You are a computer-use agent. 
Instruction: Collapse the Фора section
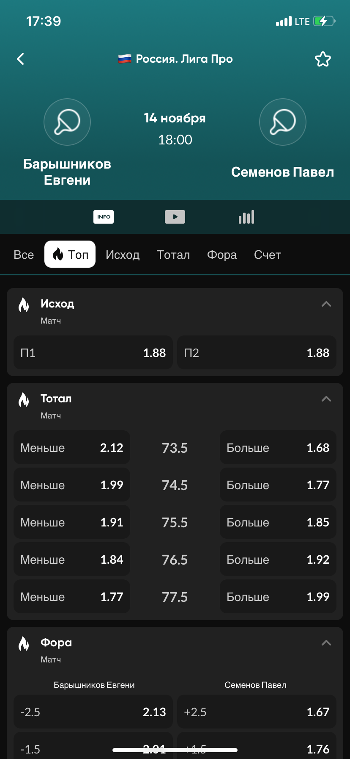326,643
